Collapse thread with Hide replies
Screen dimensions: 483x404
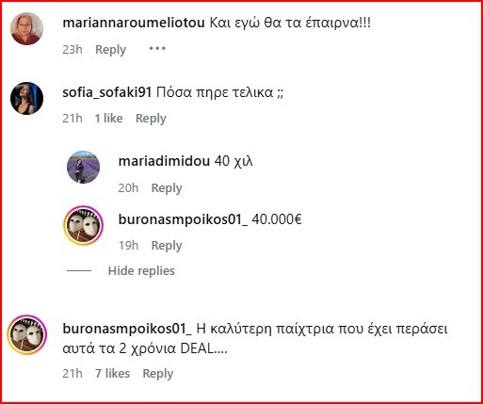[x=141, y=271]
